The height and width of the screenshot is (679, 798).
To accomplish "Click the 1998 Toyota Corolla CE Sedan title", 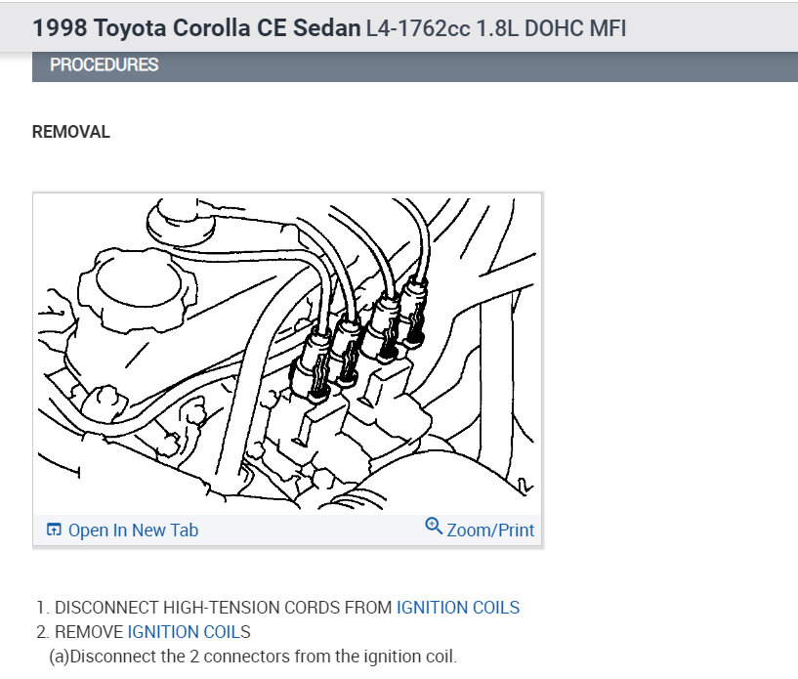I will pos(196,28).
